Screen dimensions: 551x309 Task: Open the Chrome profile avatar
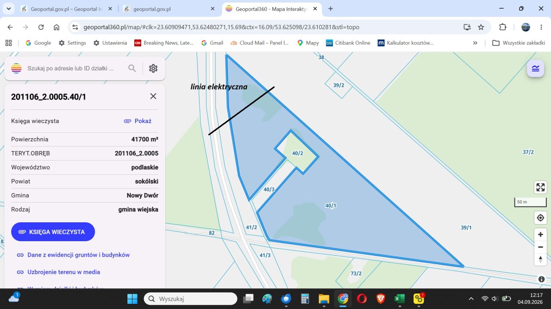pos(526,27)
